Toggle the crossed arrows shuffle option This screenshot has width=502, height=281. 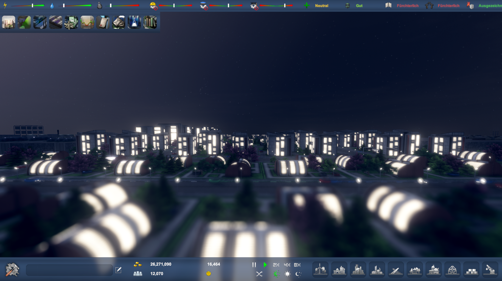click(x=259, y=274)
